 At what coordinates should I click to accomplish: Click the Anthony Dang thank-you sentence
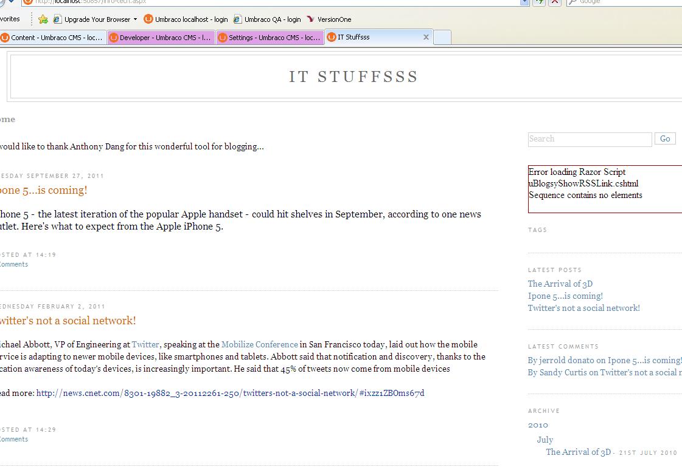(132, 147)
